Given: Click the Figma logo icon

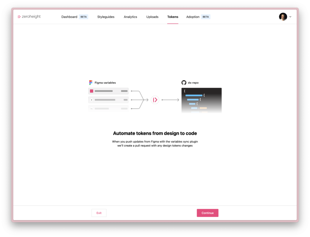Looking at the screenshot, I should 91,83.
